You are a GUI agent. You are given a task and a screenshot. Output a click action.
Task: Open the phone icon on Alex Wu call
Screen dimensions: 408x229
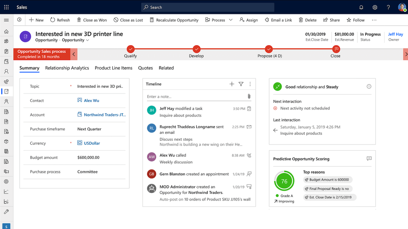[249, 155]
